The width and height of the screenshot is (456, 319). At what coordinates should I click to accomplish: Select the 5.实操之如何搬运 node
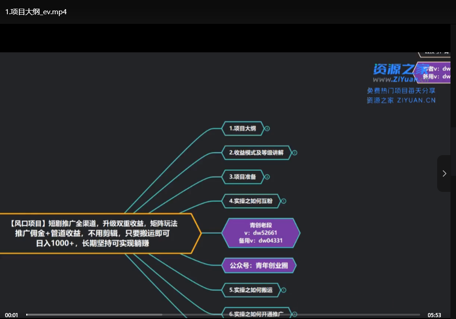click(251, 290)
